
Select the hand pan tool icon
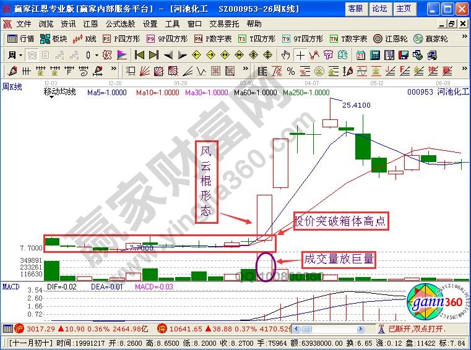tap(286, 55)
